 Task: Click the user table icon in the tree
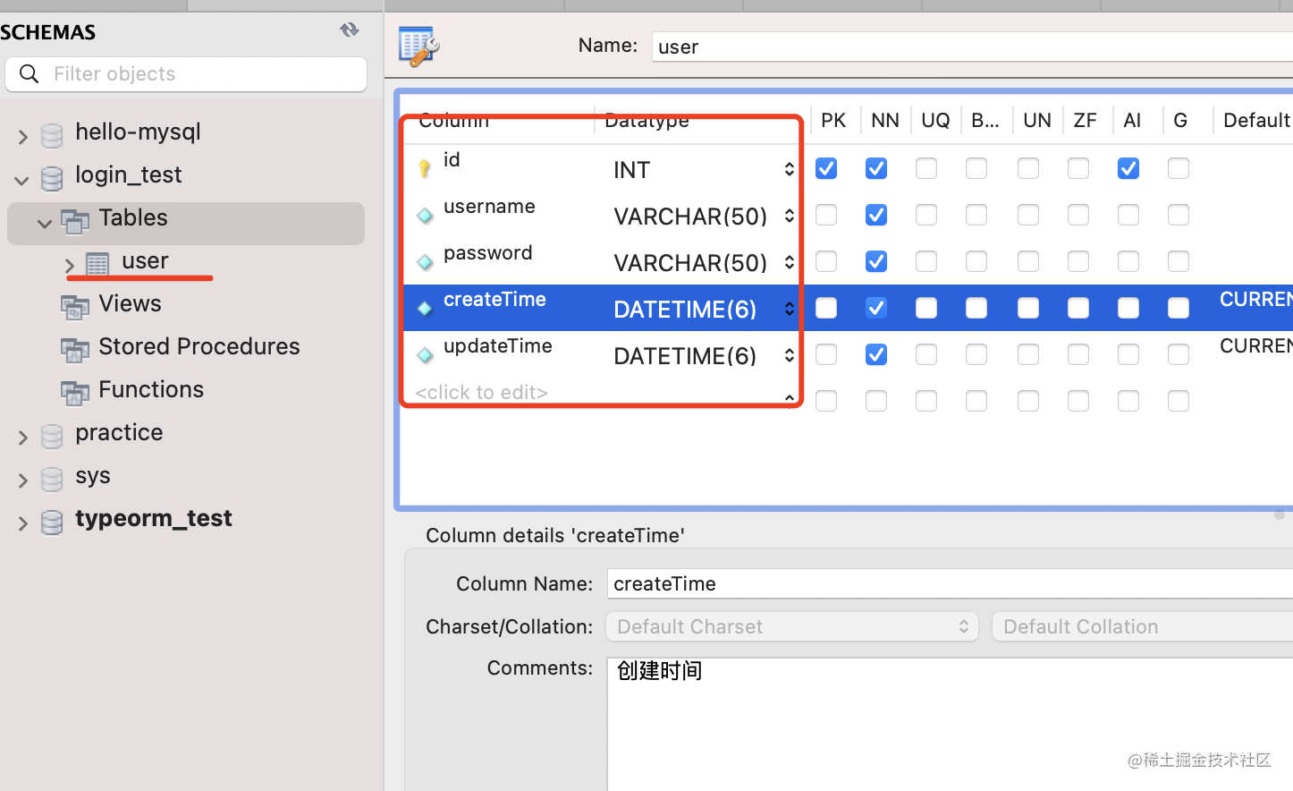coord(97,264)
